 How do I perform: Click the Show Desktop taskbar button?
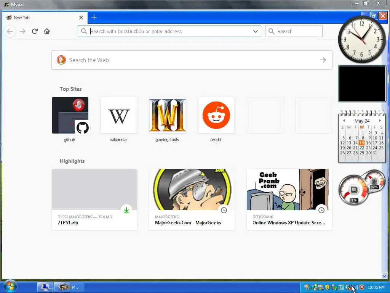tap(45, 287)
